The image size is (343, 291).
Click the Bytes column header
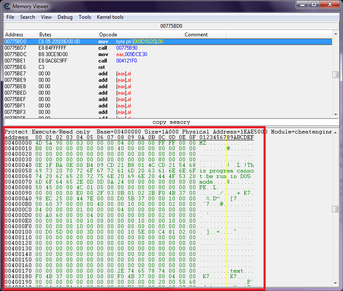click(45, 35)
